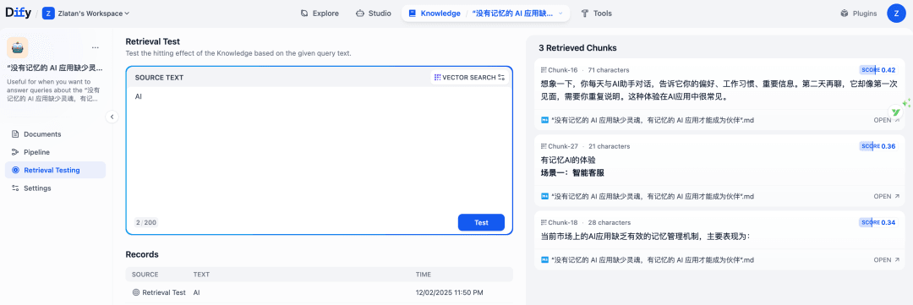This screenshot has width=913, height=305.
Task: Click the markdown file icon in Chunk-18 card
Action: 545,259
